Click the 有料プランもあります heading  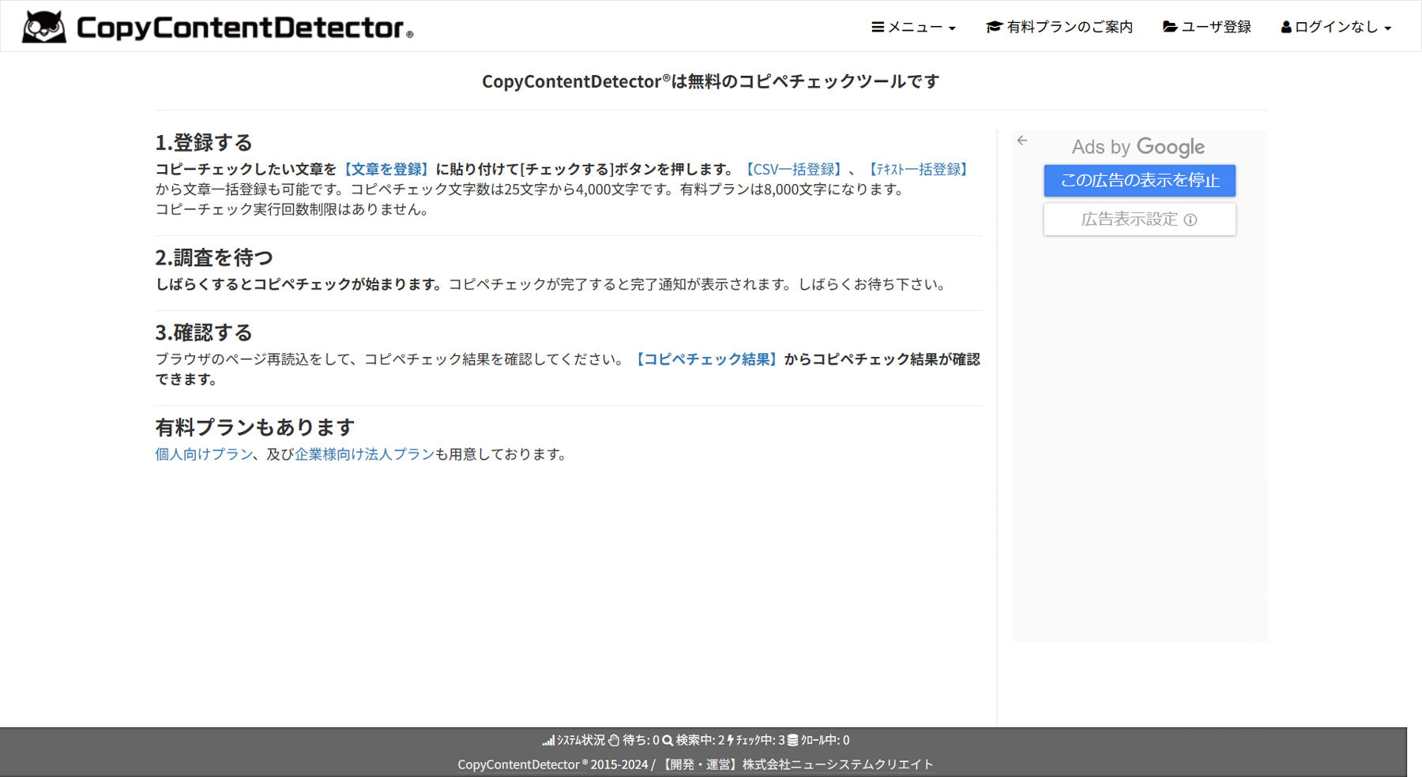(255, 428)
